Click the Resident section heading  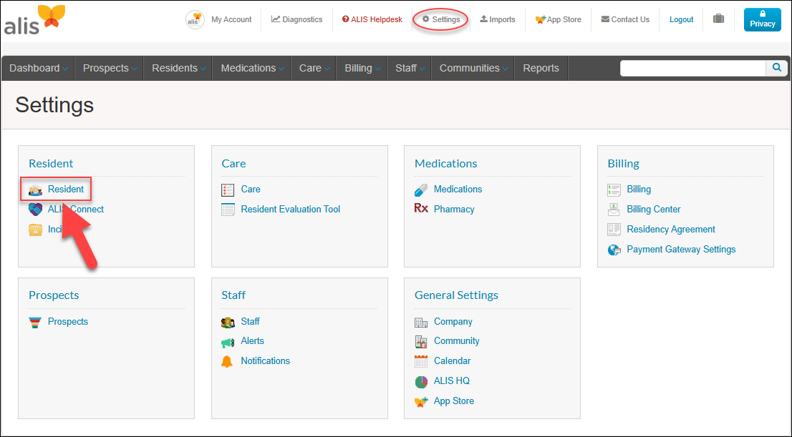(51, 164)
